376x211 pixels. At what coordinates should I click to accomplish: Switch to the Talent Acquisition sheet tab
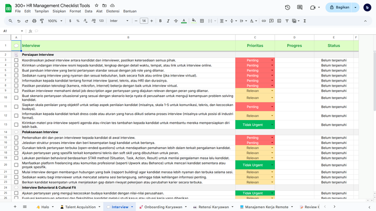(x=80, y=207)
